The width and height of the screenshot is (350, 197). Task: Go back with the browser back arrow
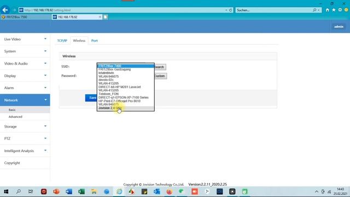point(5,10)
